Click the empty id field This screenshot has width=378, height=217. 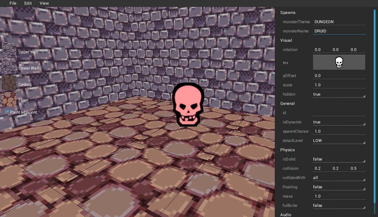(339, 113)
